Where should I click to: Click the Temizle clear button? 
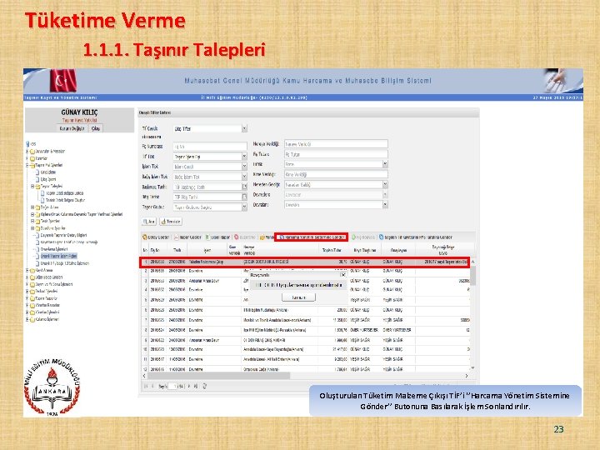[171, 222]
